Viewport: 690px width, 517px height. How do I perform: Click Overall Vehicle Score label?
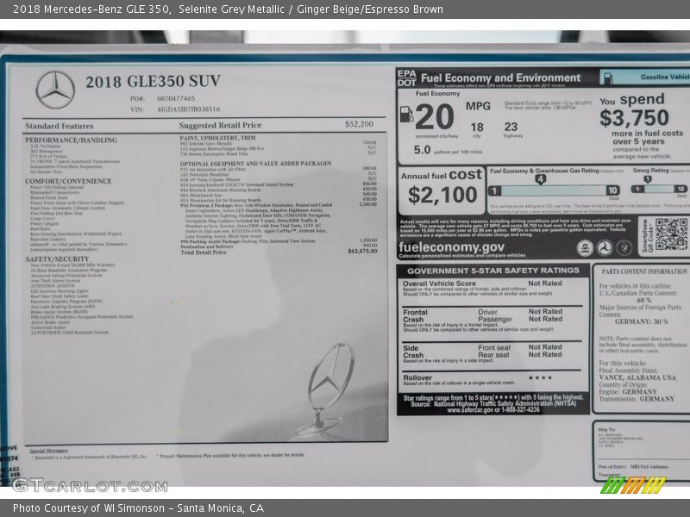439,283
